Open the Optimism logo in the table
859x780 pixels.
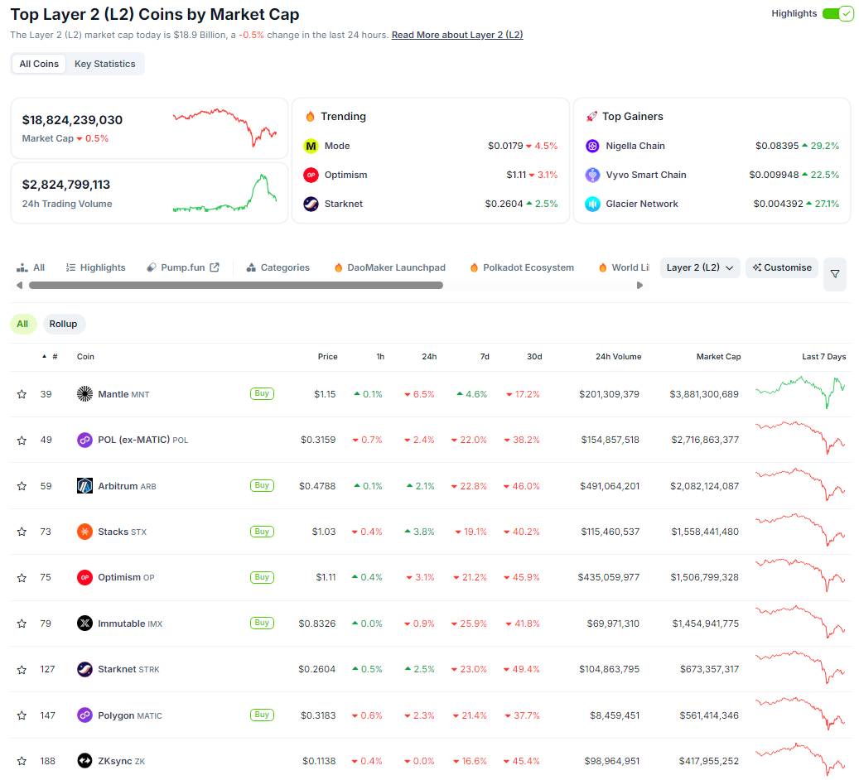85,577
